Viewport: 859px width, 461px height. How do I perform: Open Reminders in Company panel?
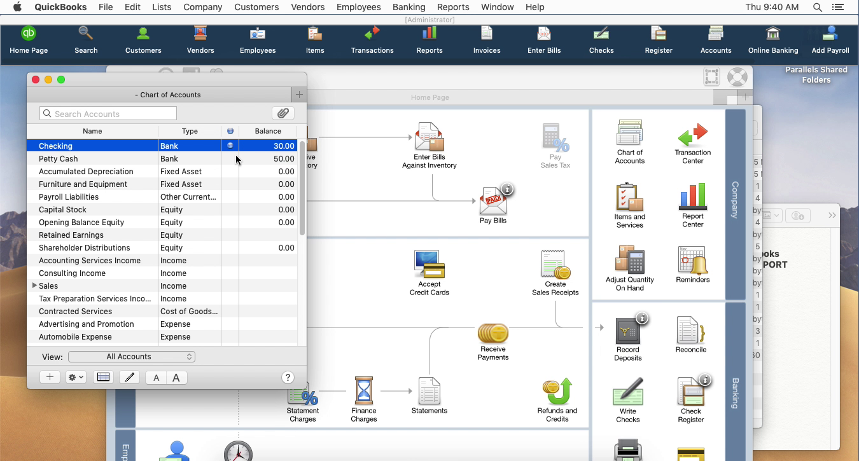[693, 265]
